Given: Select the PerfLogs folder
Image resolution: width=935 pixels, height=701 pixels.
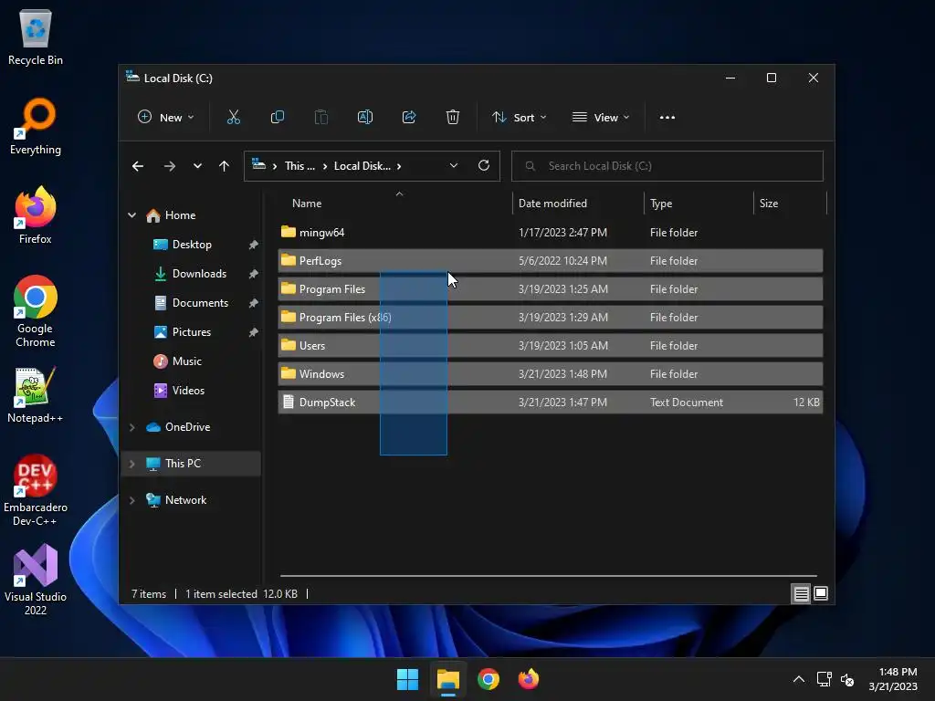Looking at the screenshot, I should 551,260.
